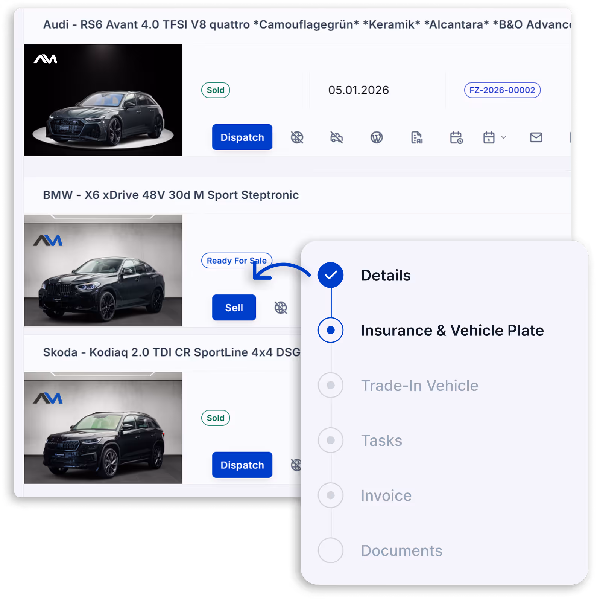Click the Audi RS6 Avant title text
Screen dimensions: 597x599
[307, 24]
